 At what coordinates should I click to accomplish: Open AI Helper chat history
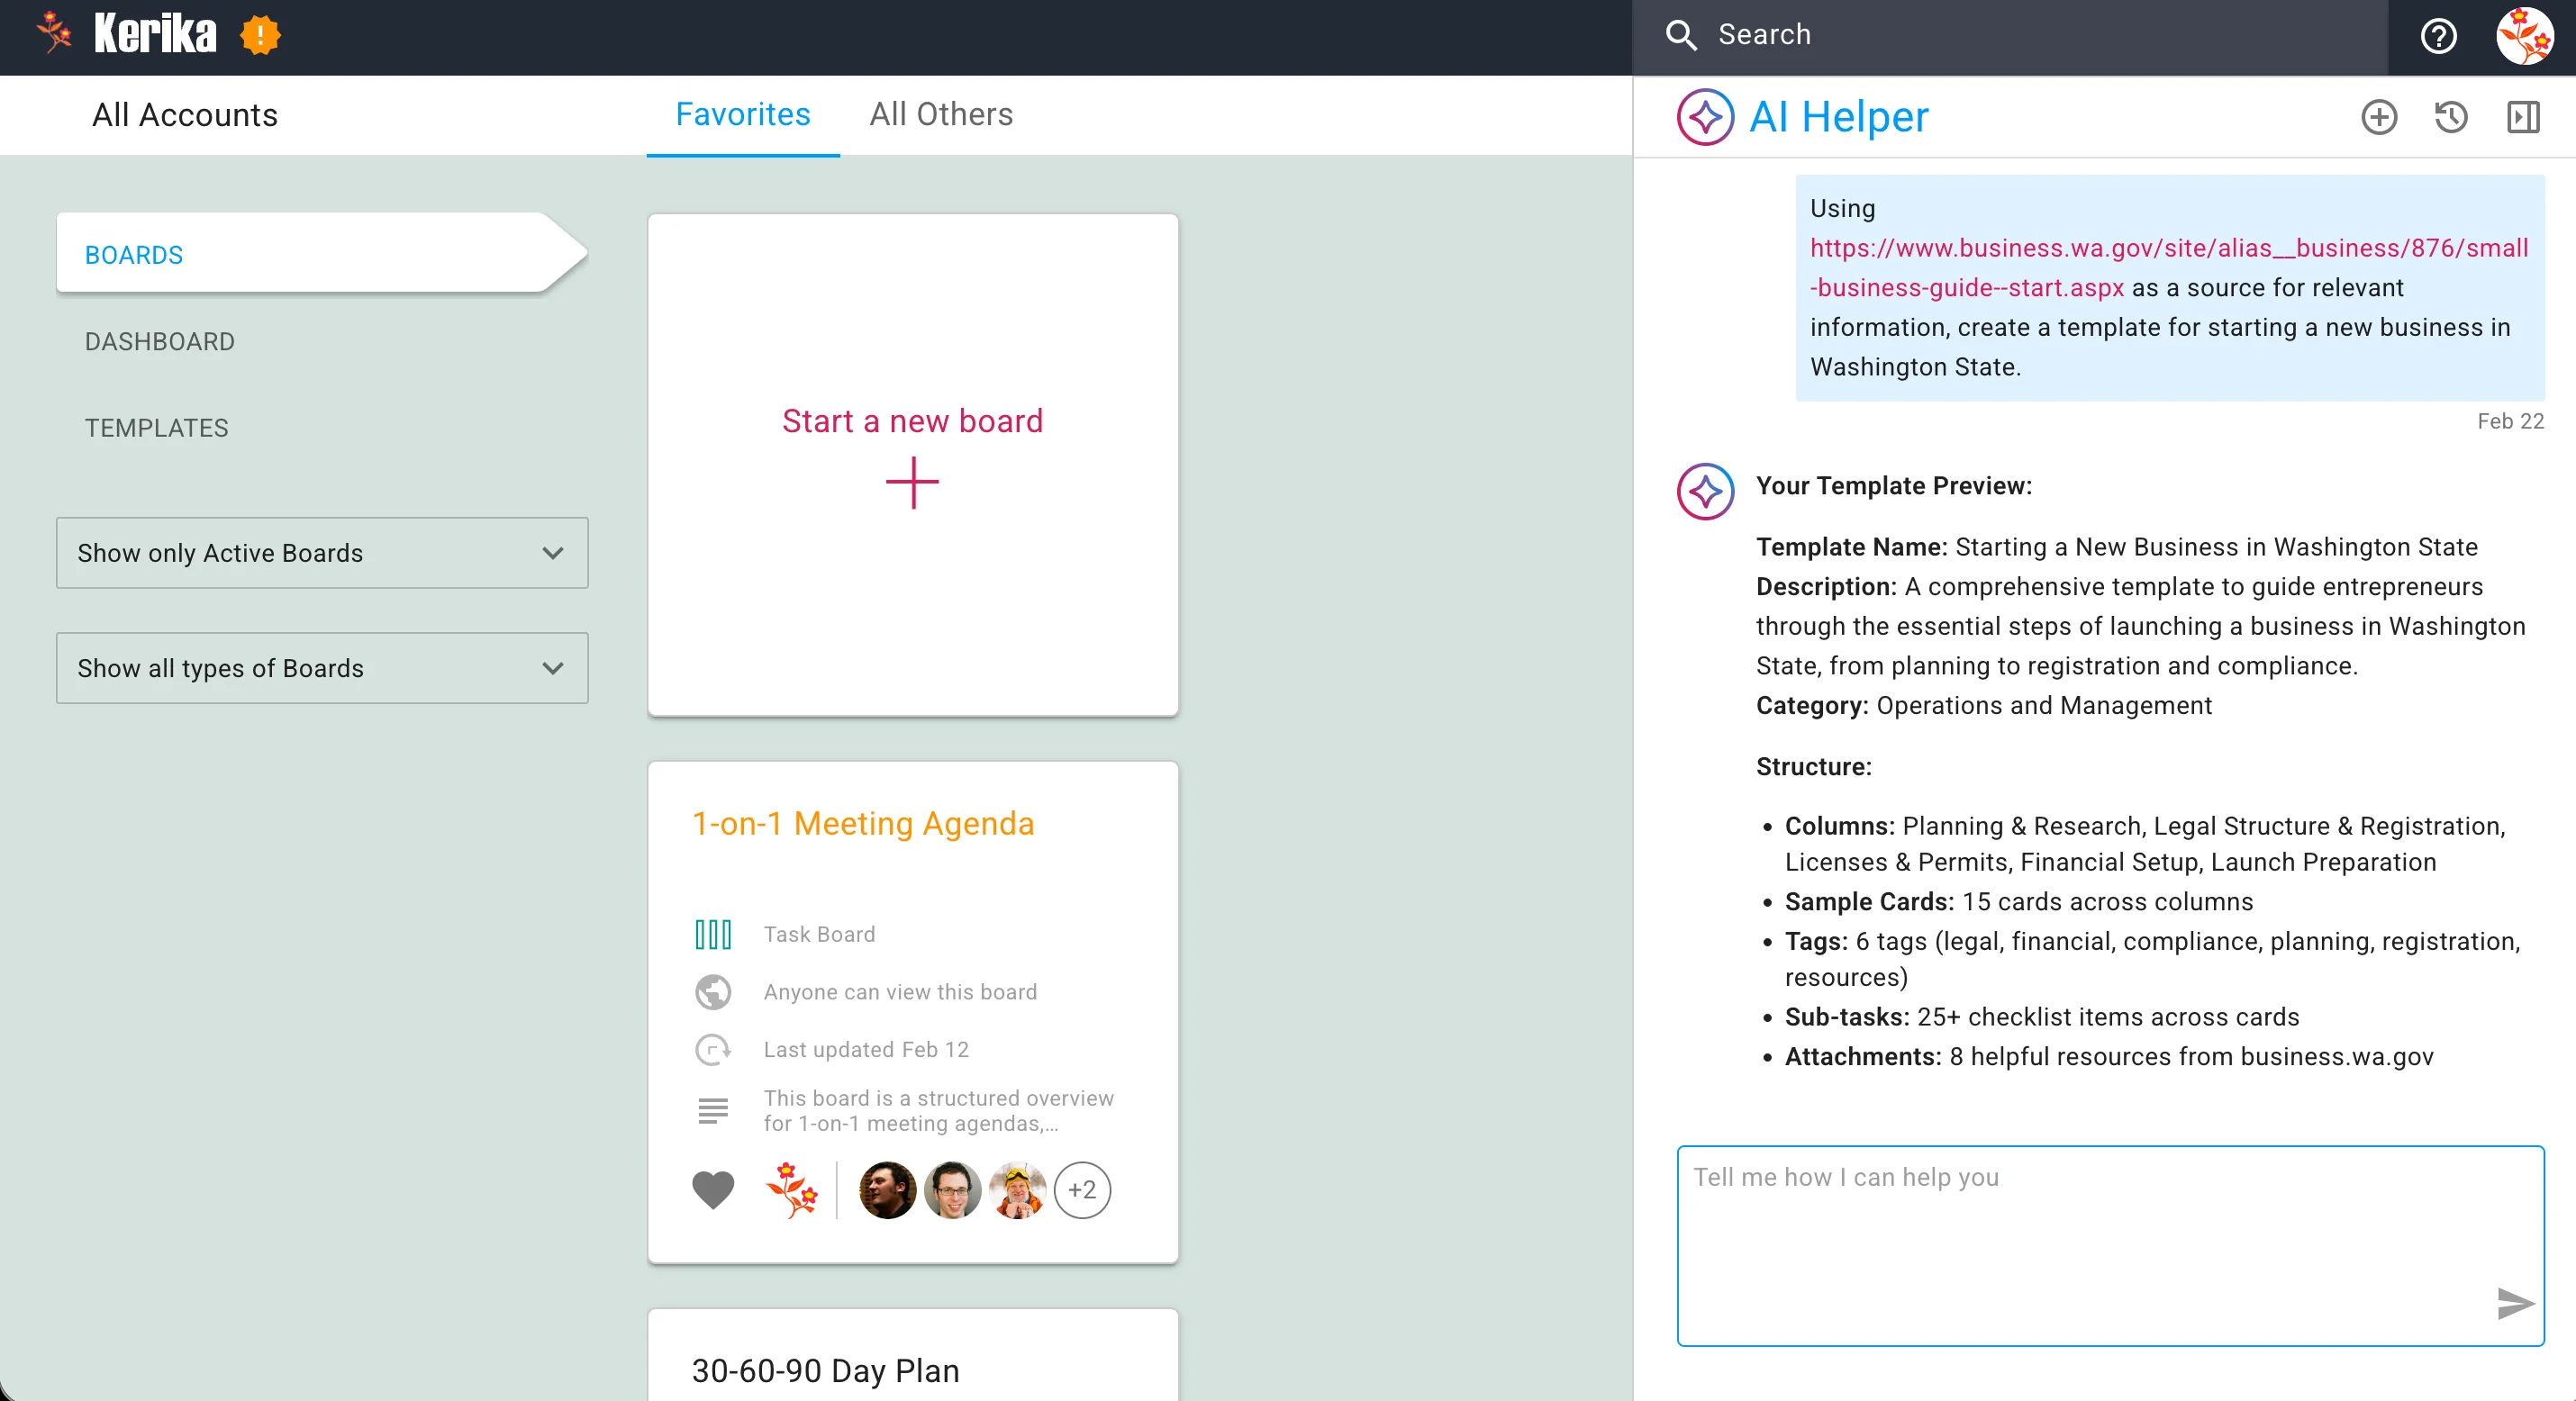(2451, 117)
